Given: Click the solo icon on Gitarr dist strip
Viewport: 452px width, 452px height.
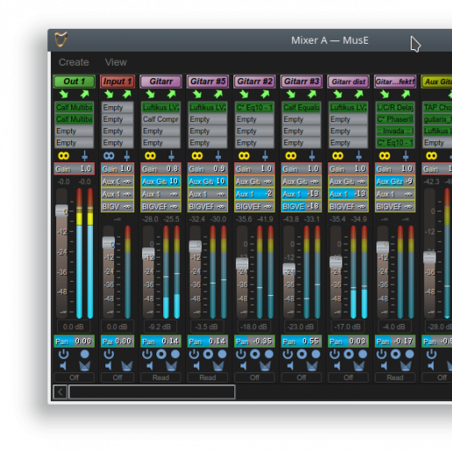Looking at the screenshot, I should [359, 366].
